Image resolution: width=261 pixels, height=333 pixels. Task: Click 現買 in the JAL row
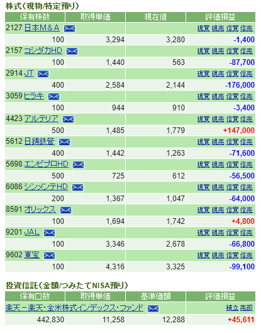click(x=204, y=233)
